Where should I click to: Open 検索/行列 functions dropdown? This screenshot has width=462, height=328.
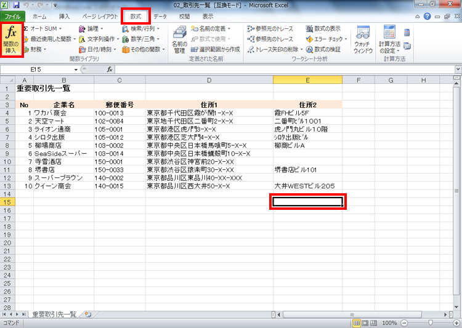[141, 28]
